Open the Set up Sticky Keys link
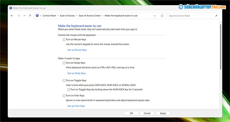 76,73
